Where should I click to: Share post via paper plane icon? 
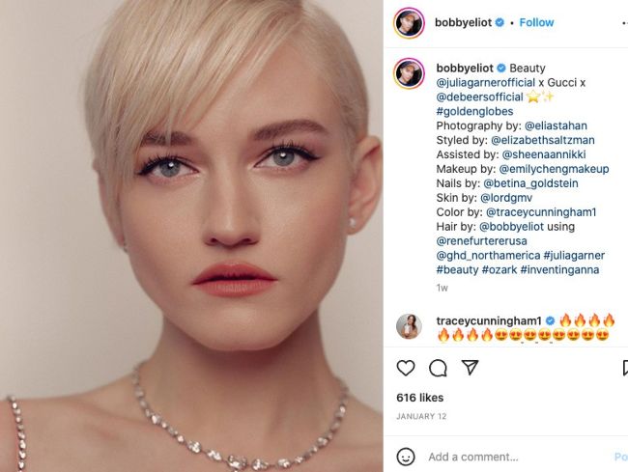pos(470,368)
